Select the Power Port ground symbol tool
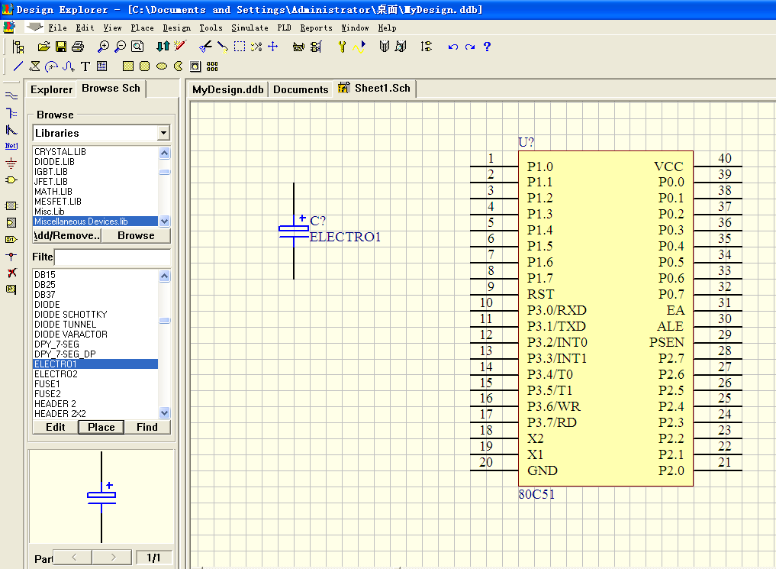The height and width of the screenshot is (569, 776). [x=11, y=163]
